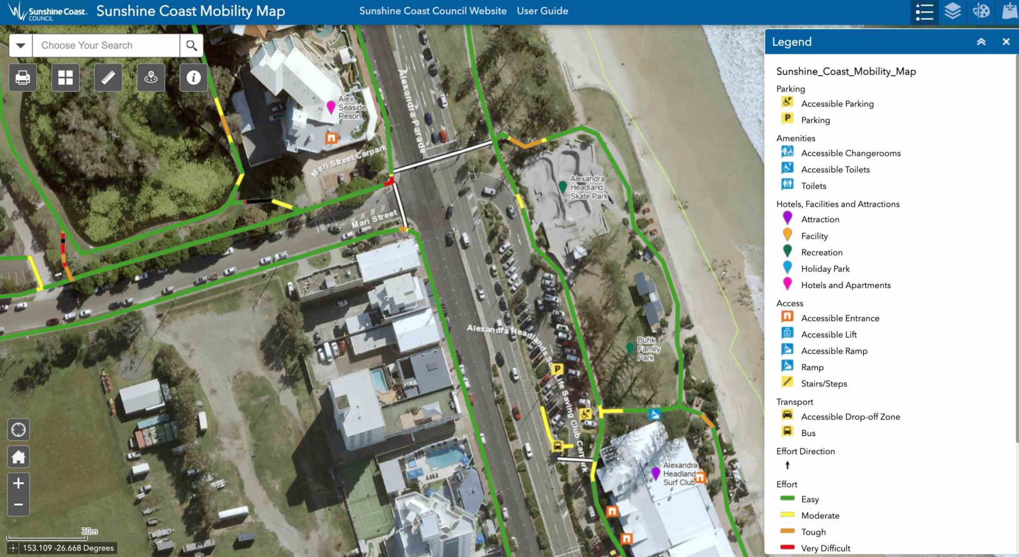Open the search type dropdown arrow

(20, 45)
